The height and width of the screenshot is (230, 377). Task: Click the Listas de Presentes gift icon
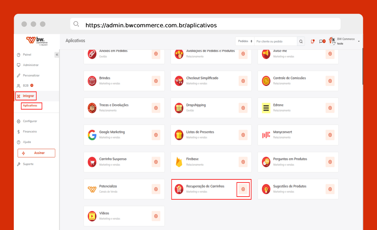179,135
